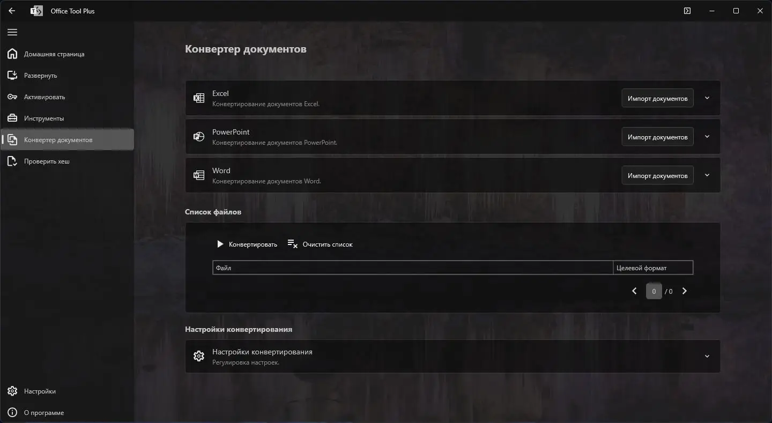Open О программе page
The width and height of the screenshot is (772, 423).
coord(67,413)
